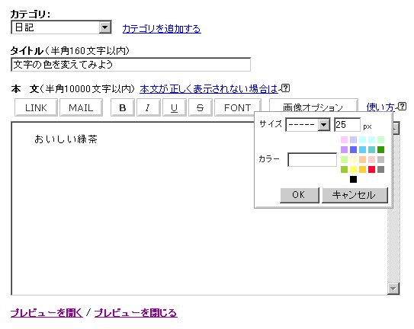Pick the black color swatch
414x329 pixels.
point(353,180)
